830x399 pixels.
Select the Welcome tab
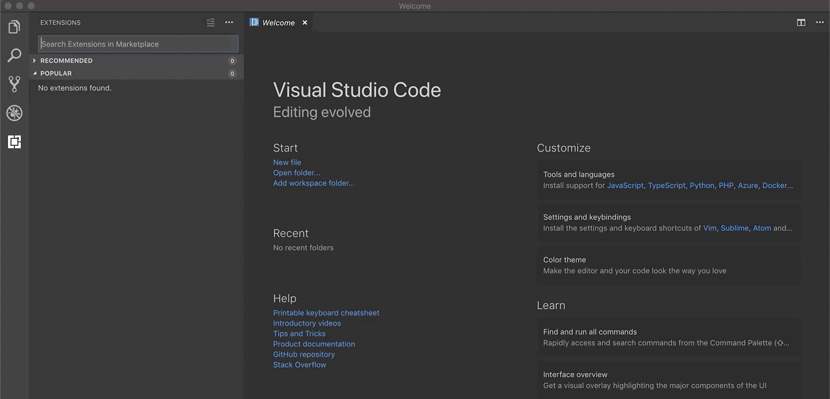click(x=278, y=22)
